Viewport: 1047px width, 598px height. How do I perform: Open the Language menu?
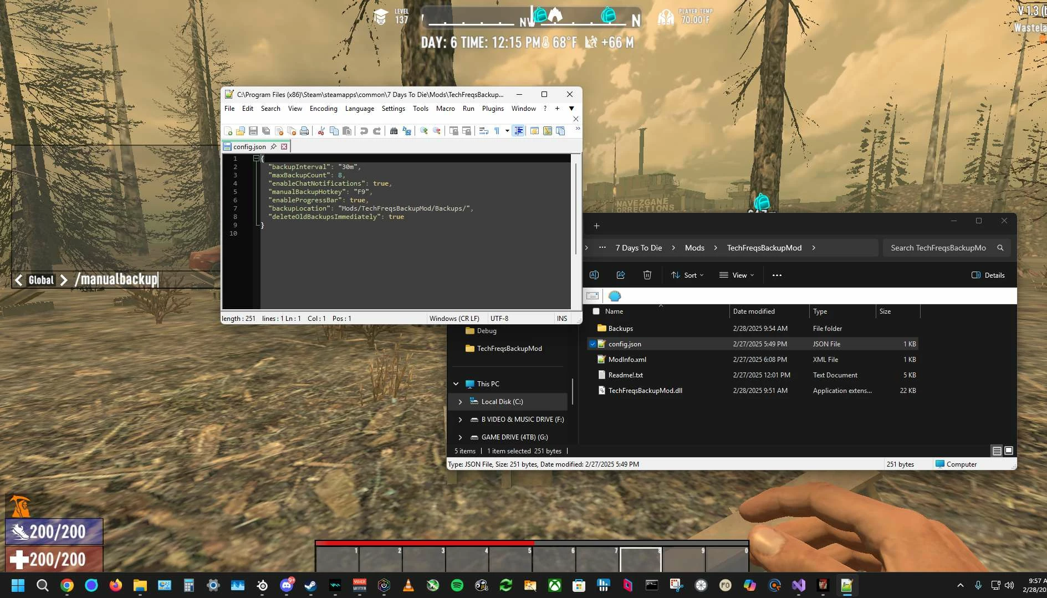point(360,109)
